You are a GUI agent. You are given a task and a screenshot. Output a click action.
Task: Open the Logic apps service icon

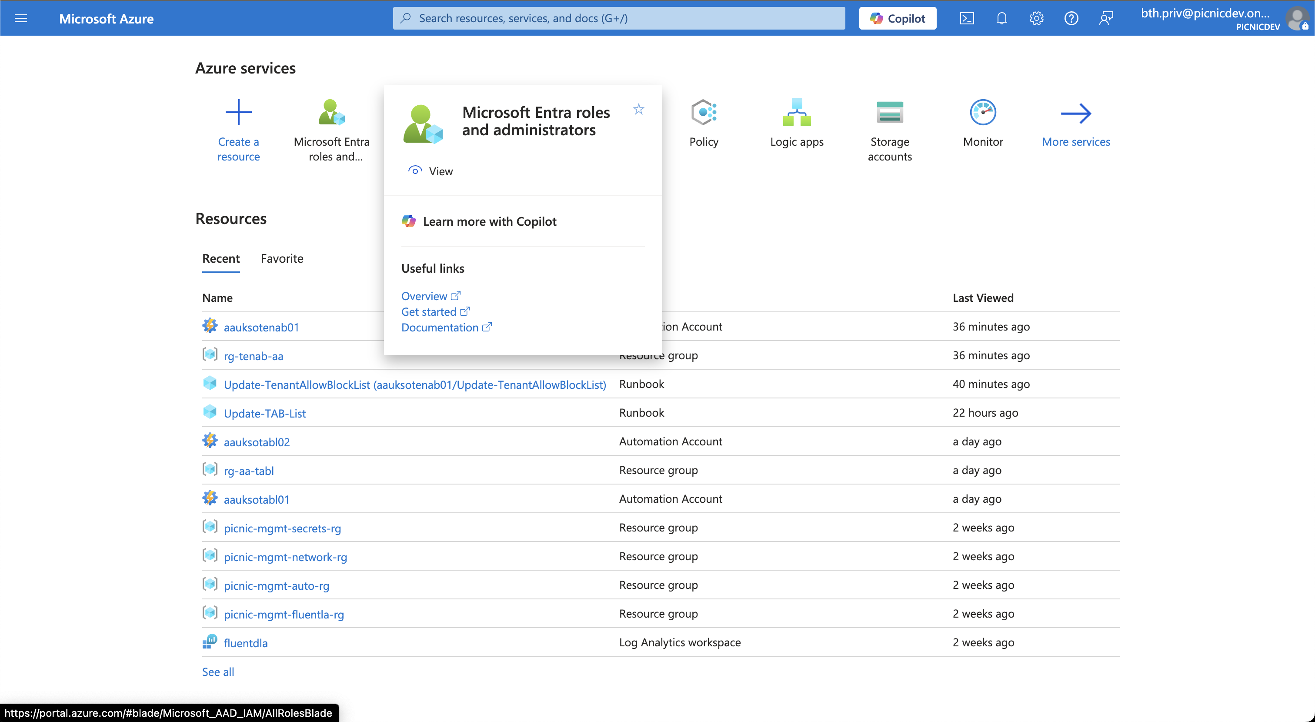[797, 112]
